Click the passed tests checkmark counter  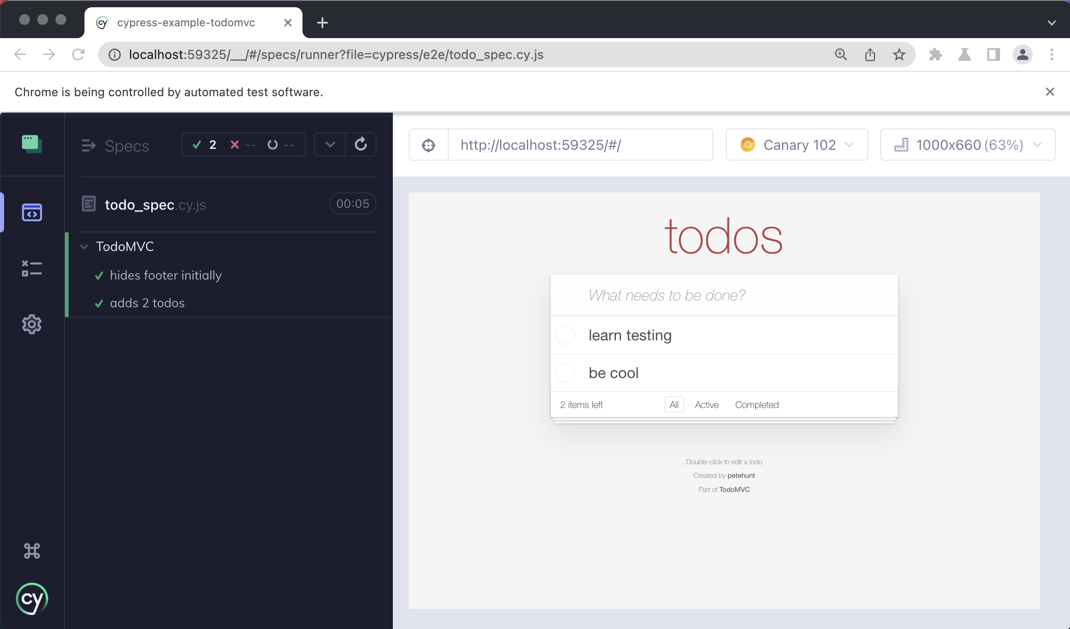[204, 144]
